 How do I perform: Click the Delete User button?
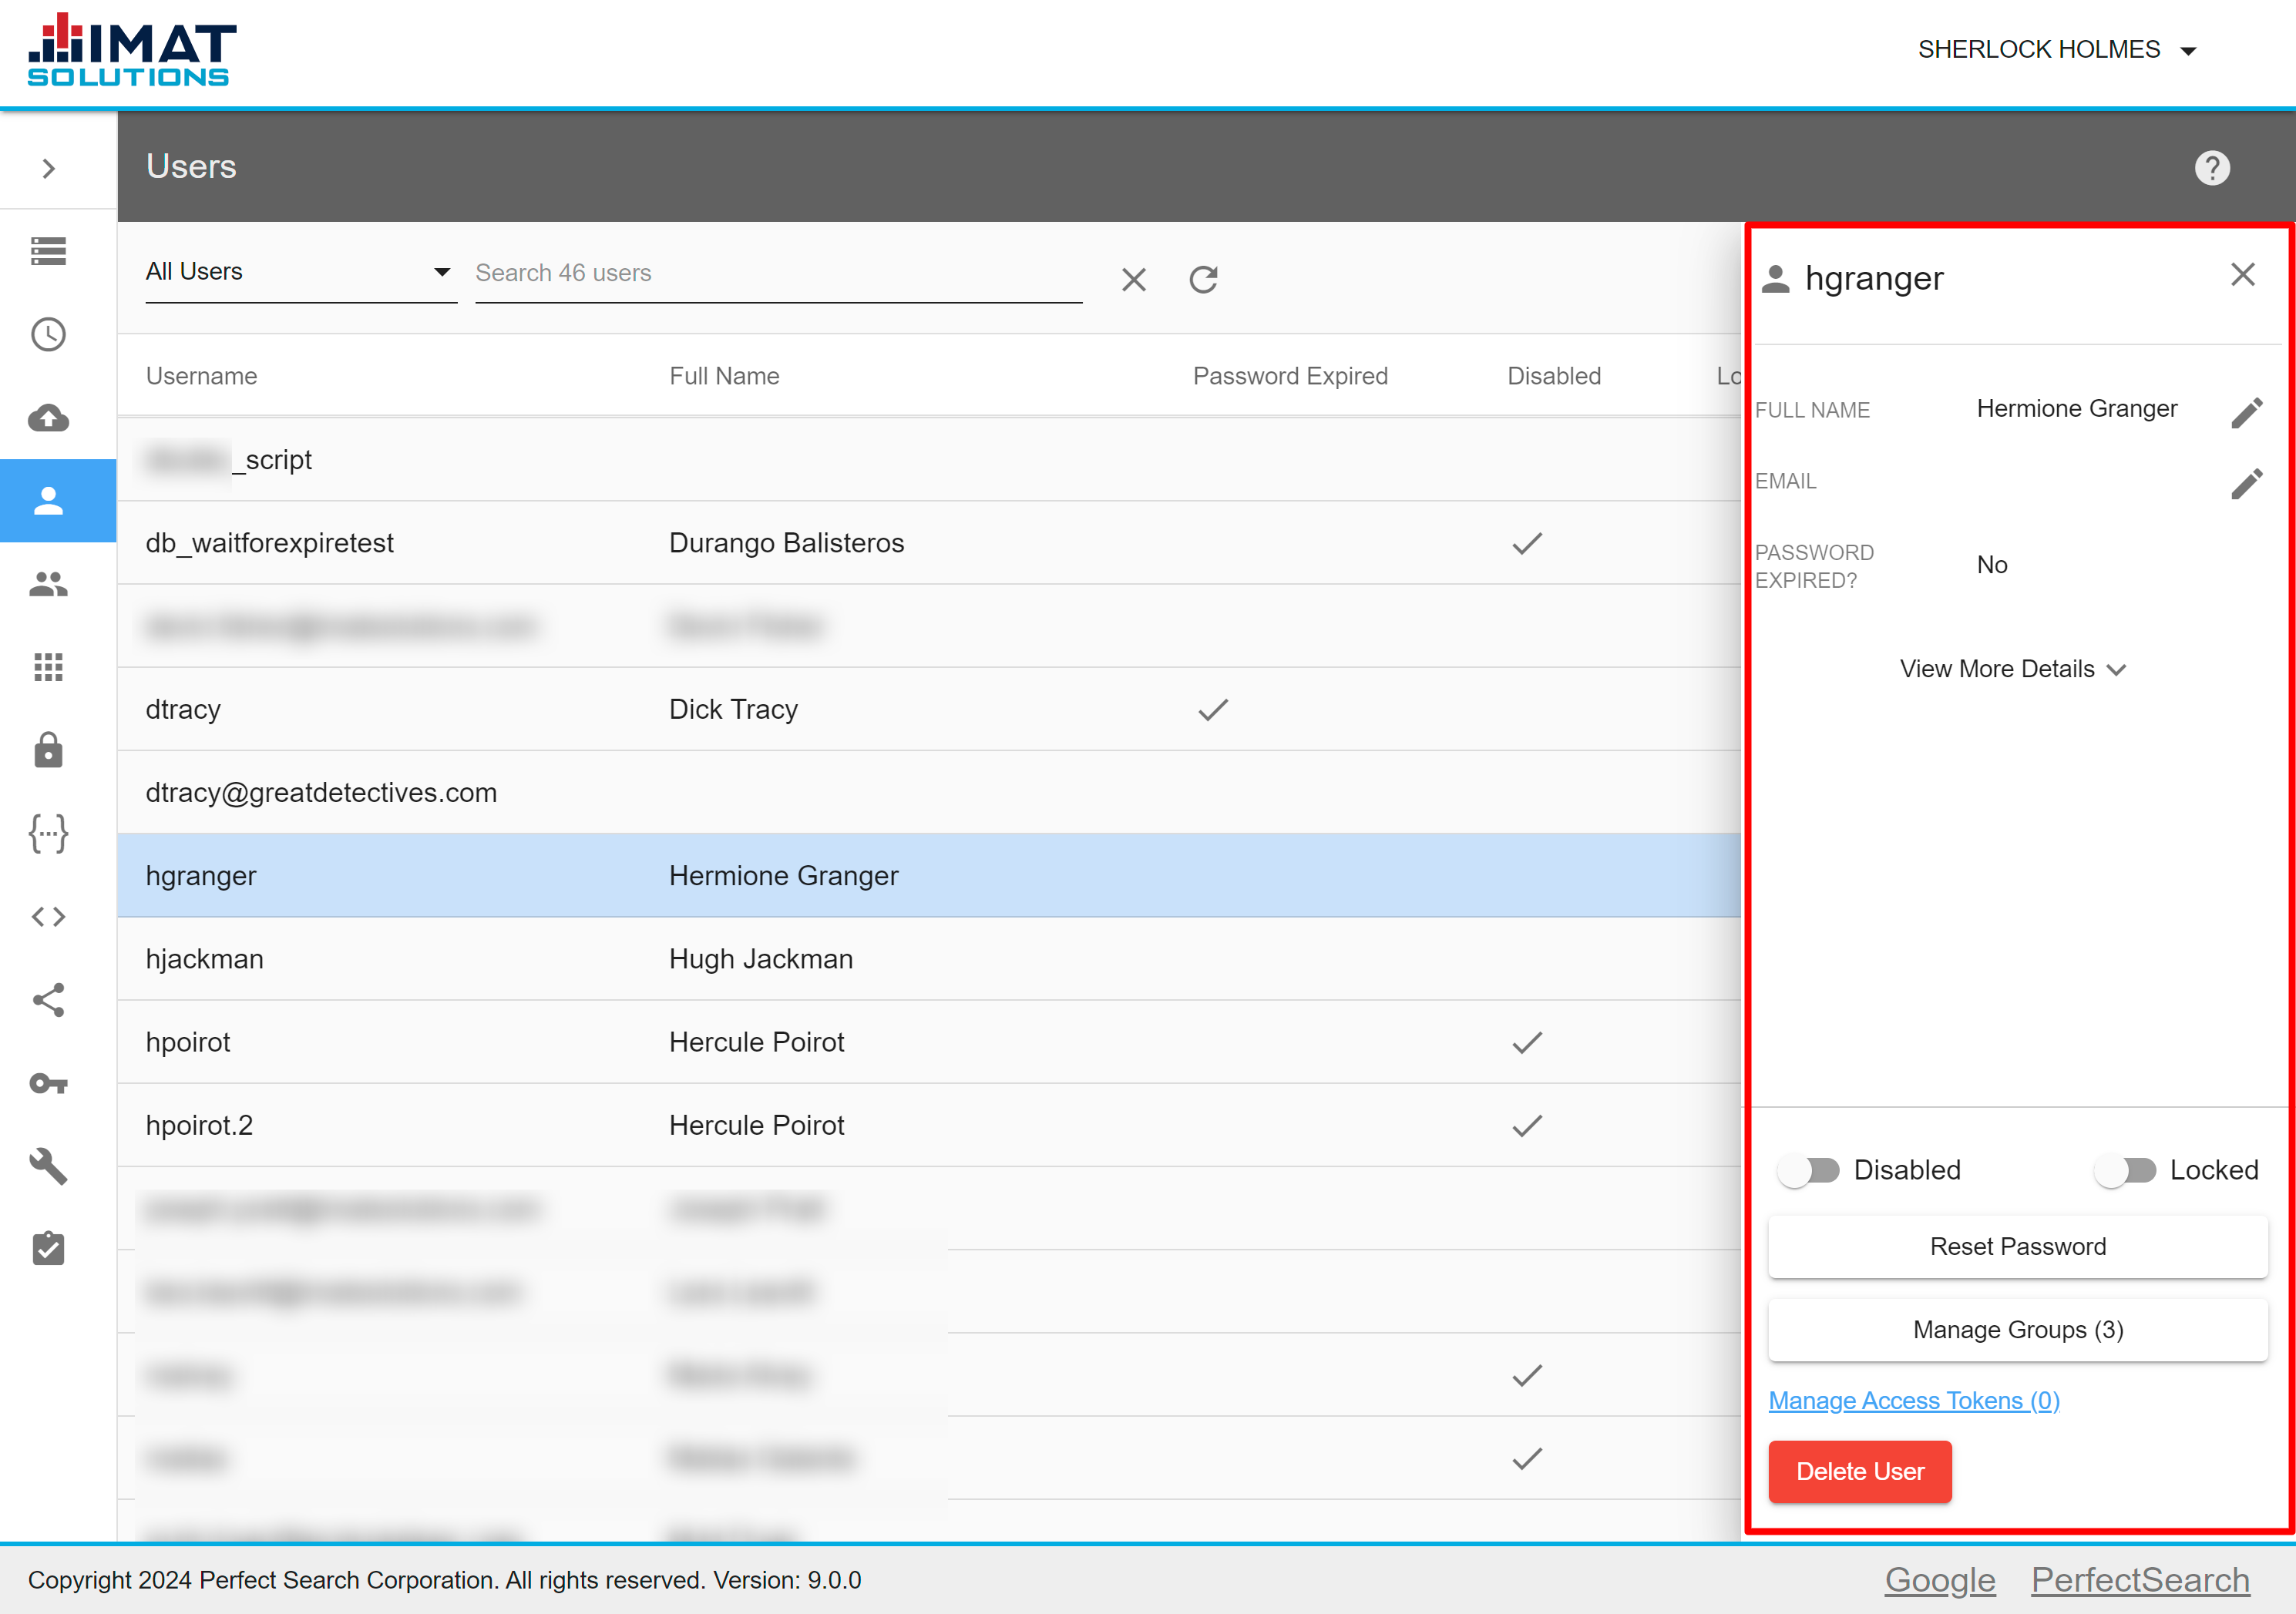pos(1860,1471)
